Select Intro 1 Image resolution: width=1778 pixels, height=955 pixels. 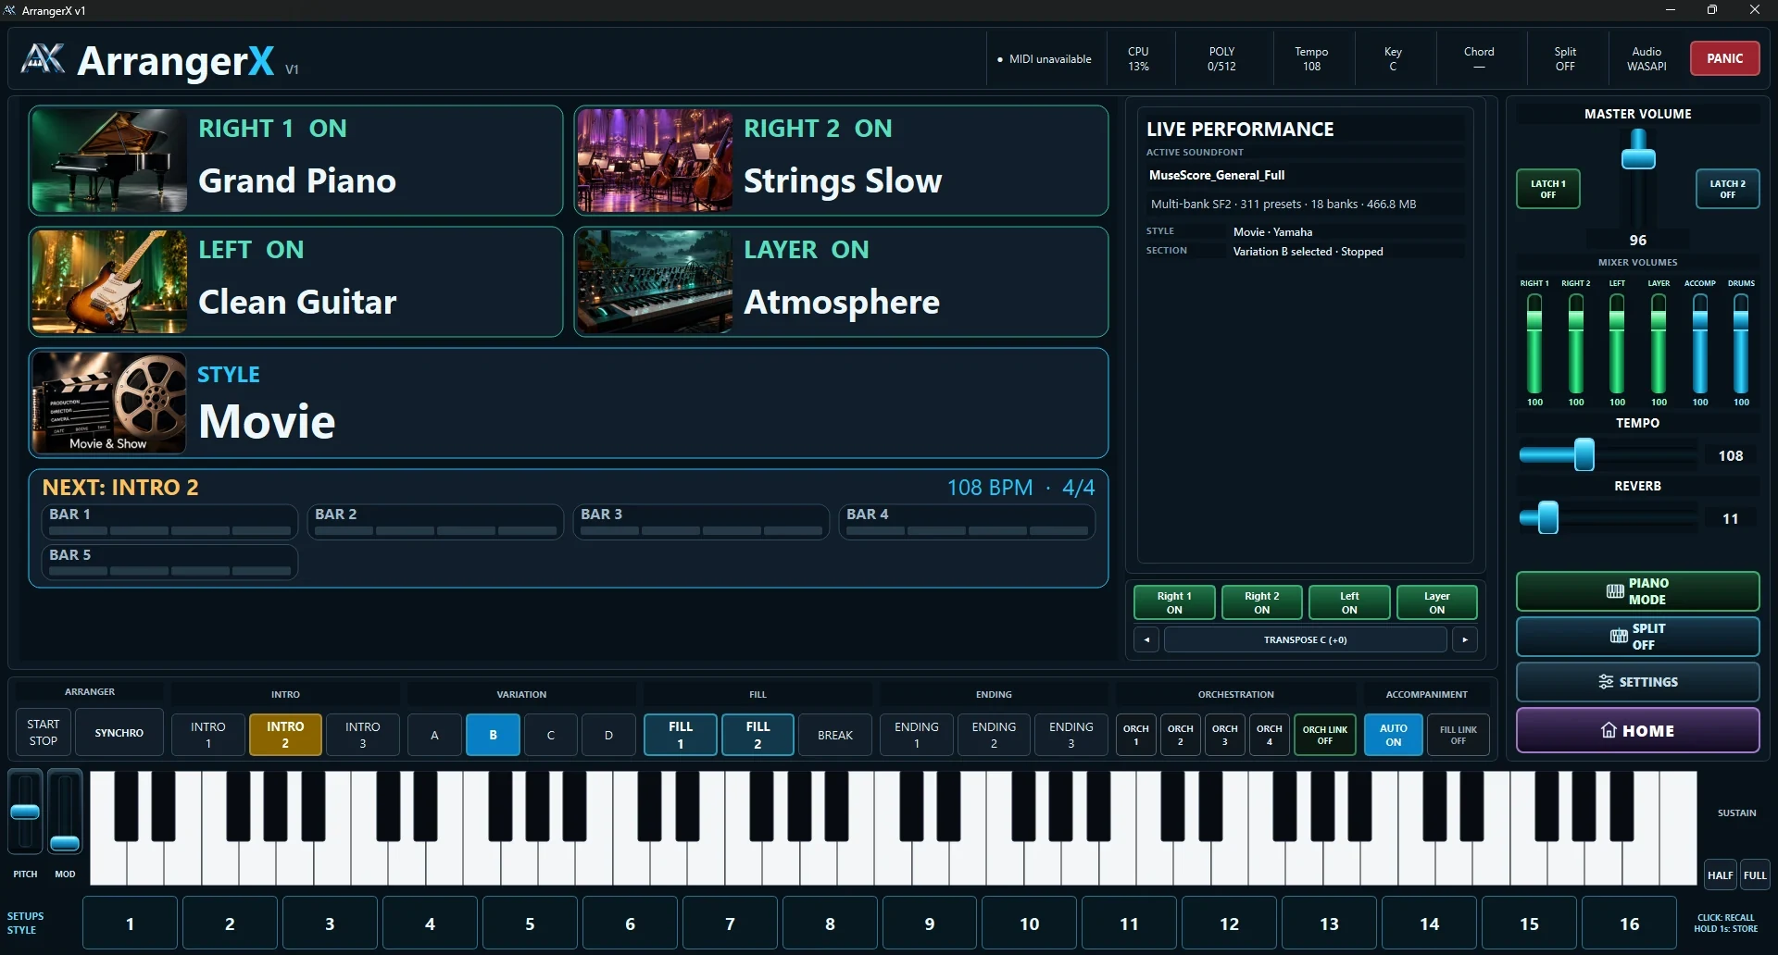[208, 735]
